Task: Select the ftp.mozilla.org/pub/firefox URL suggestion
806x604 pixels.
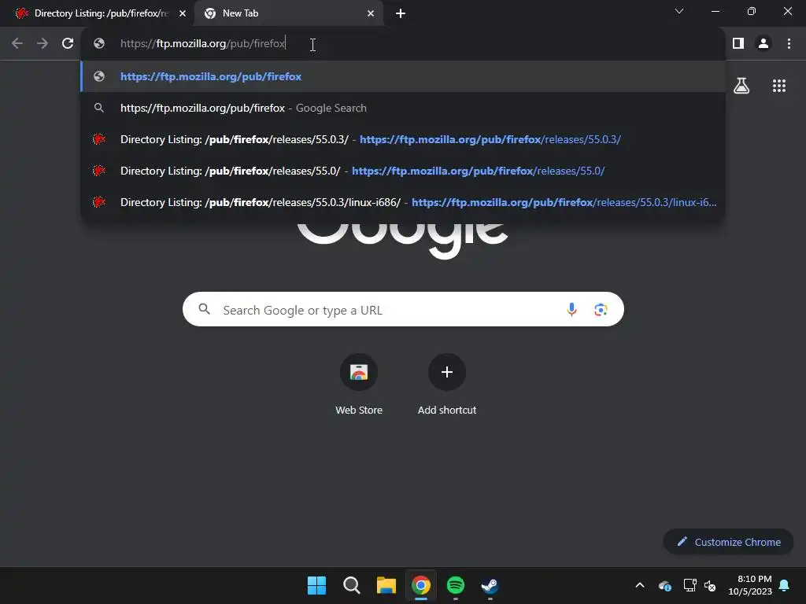Action: [x=403, y=76]
